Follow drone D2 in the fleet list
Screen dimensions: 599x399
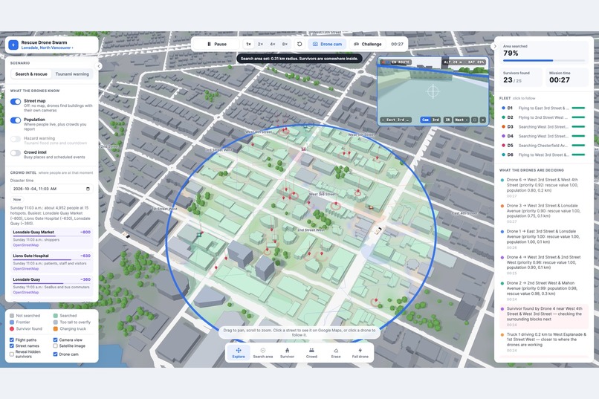543,117
